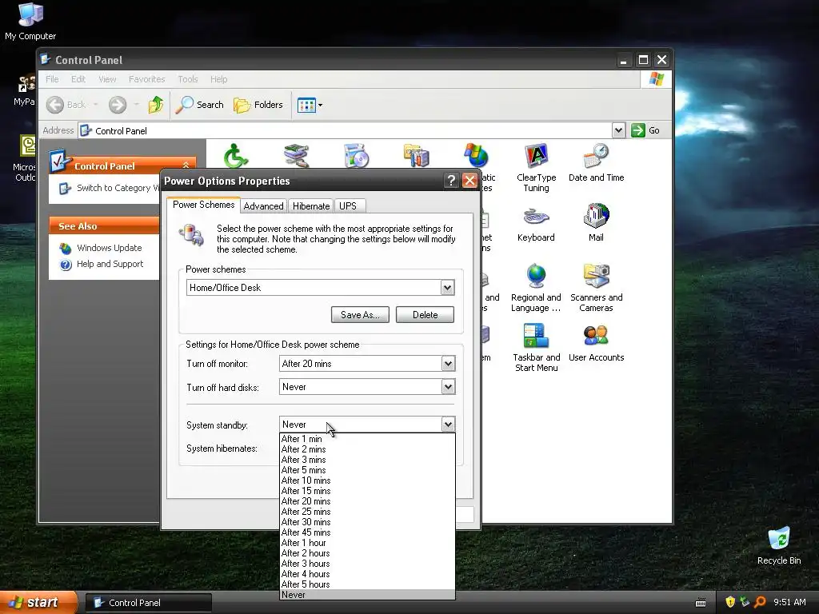The height and width of the screenshot is (614, 819).
Task: Switch to the Advanced tab
Action: tap(263, 206)
